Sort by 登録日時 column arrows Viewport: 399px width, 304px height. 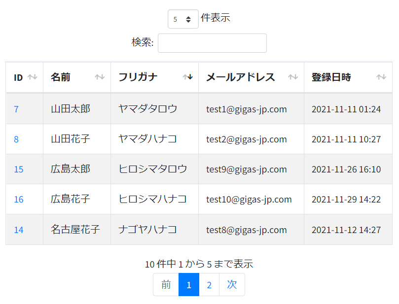(x=381, y=77)
